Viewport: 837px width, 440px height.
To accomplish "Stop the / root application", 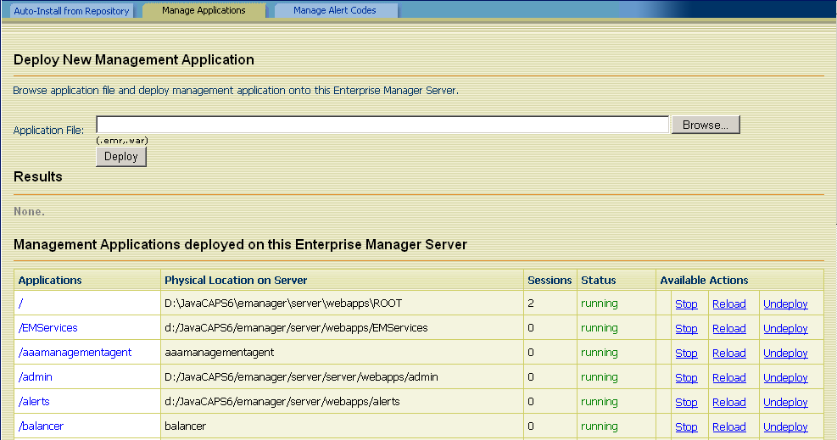I will coord(686,304).
